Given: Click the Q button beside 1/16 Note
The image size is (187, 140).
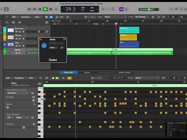Looking at the screenshot, I should click(x=32, y=93).
